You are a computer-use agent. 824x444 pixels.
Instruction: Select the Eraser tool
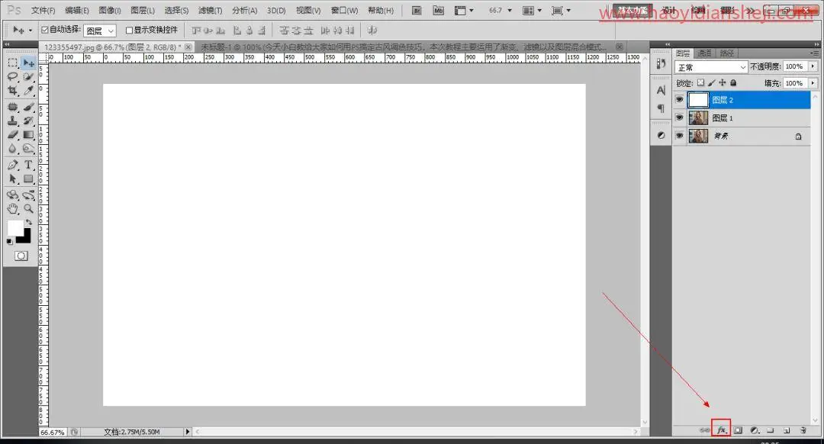coord(13,135)
